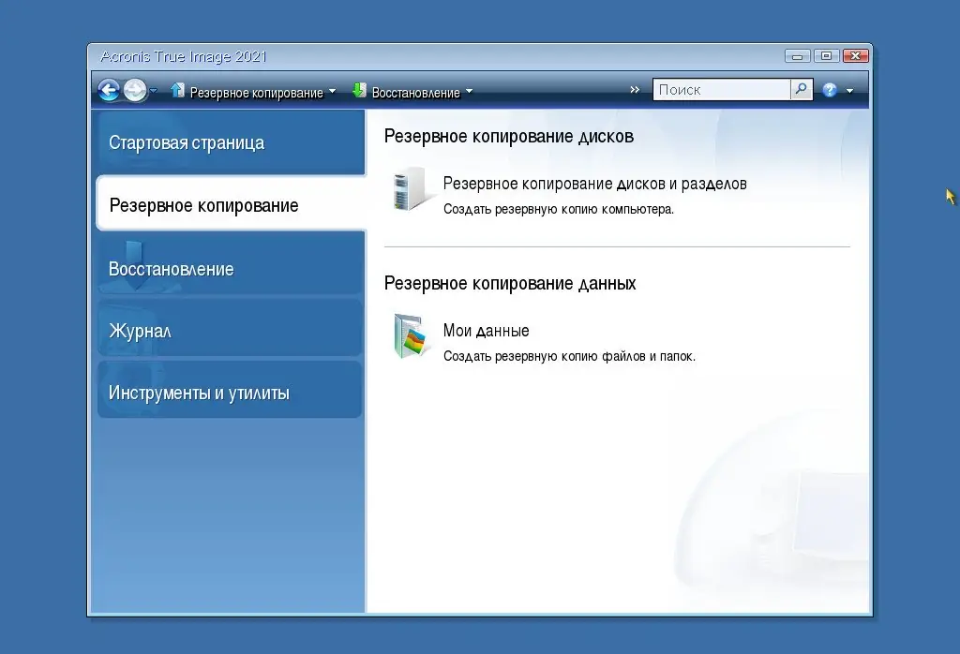Open help via the question mark icon
The image size is (960, 654).
point(829,89)
